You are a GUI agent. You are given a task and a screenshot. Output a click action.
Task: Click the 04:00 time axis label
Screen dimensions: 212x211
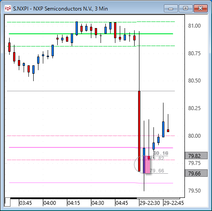[49, 203]
